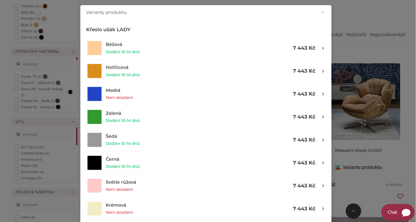The width and height of the screenshot is (416, 222).
Task: Open the Chat bubble widget
Action: click(397, 212)
